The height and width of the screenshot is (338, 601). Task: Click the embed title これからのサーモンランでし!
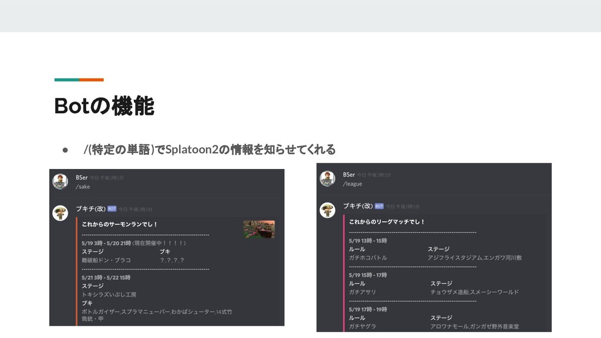[x=119, y=224]
